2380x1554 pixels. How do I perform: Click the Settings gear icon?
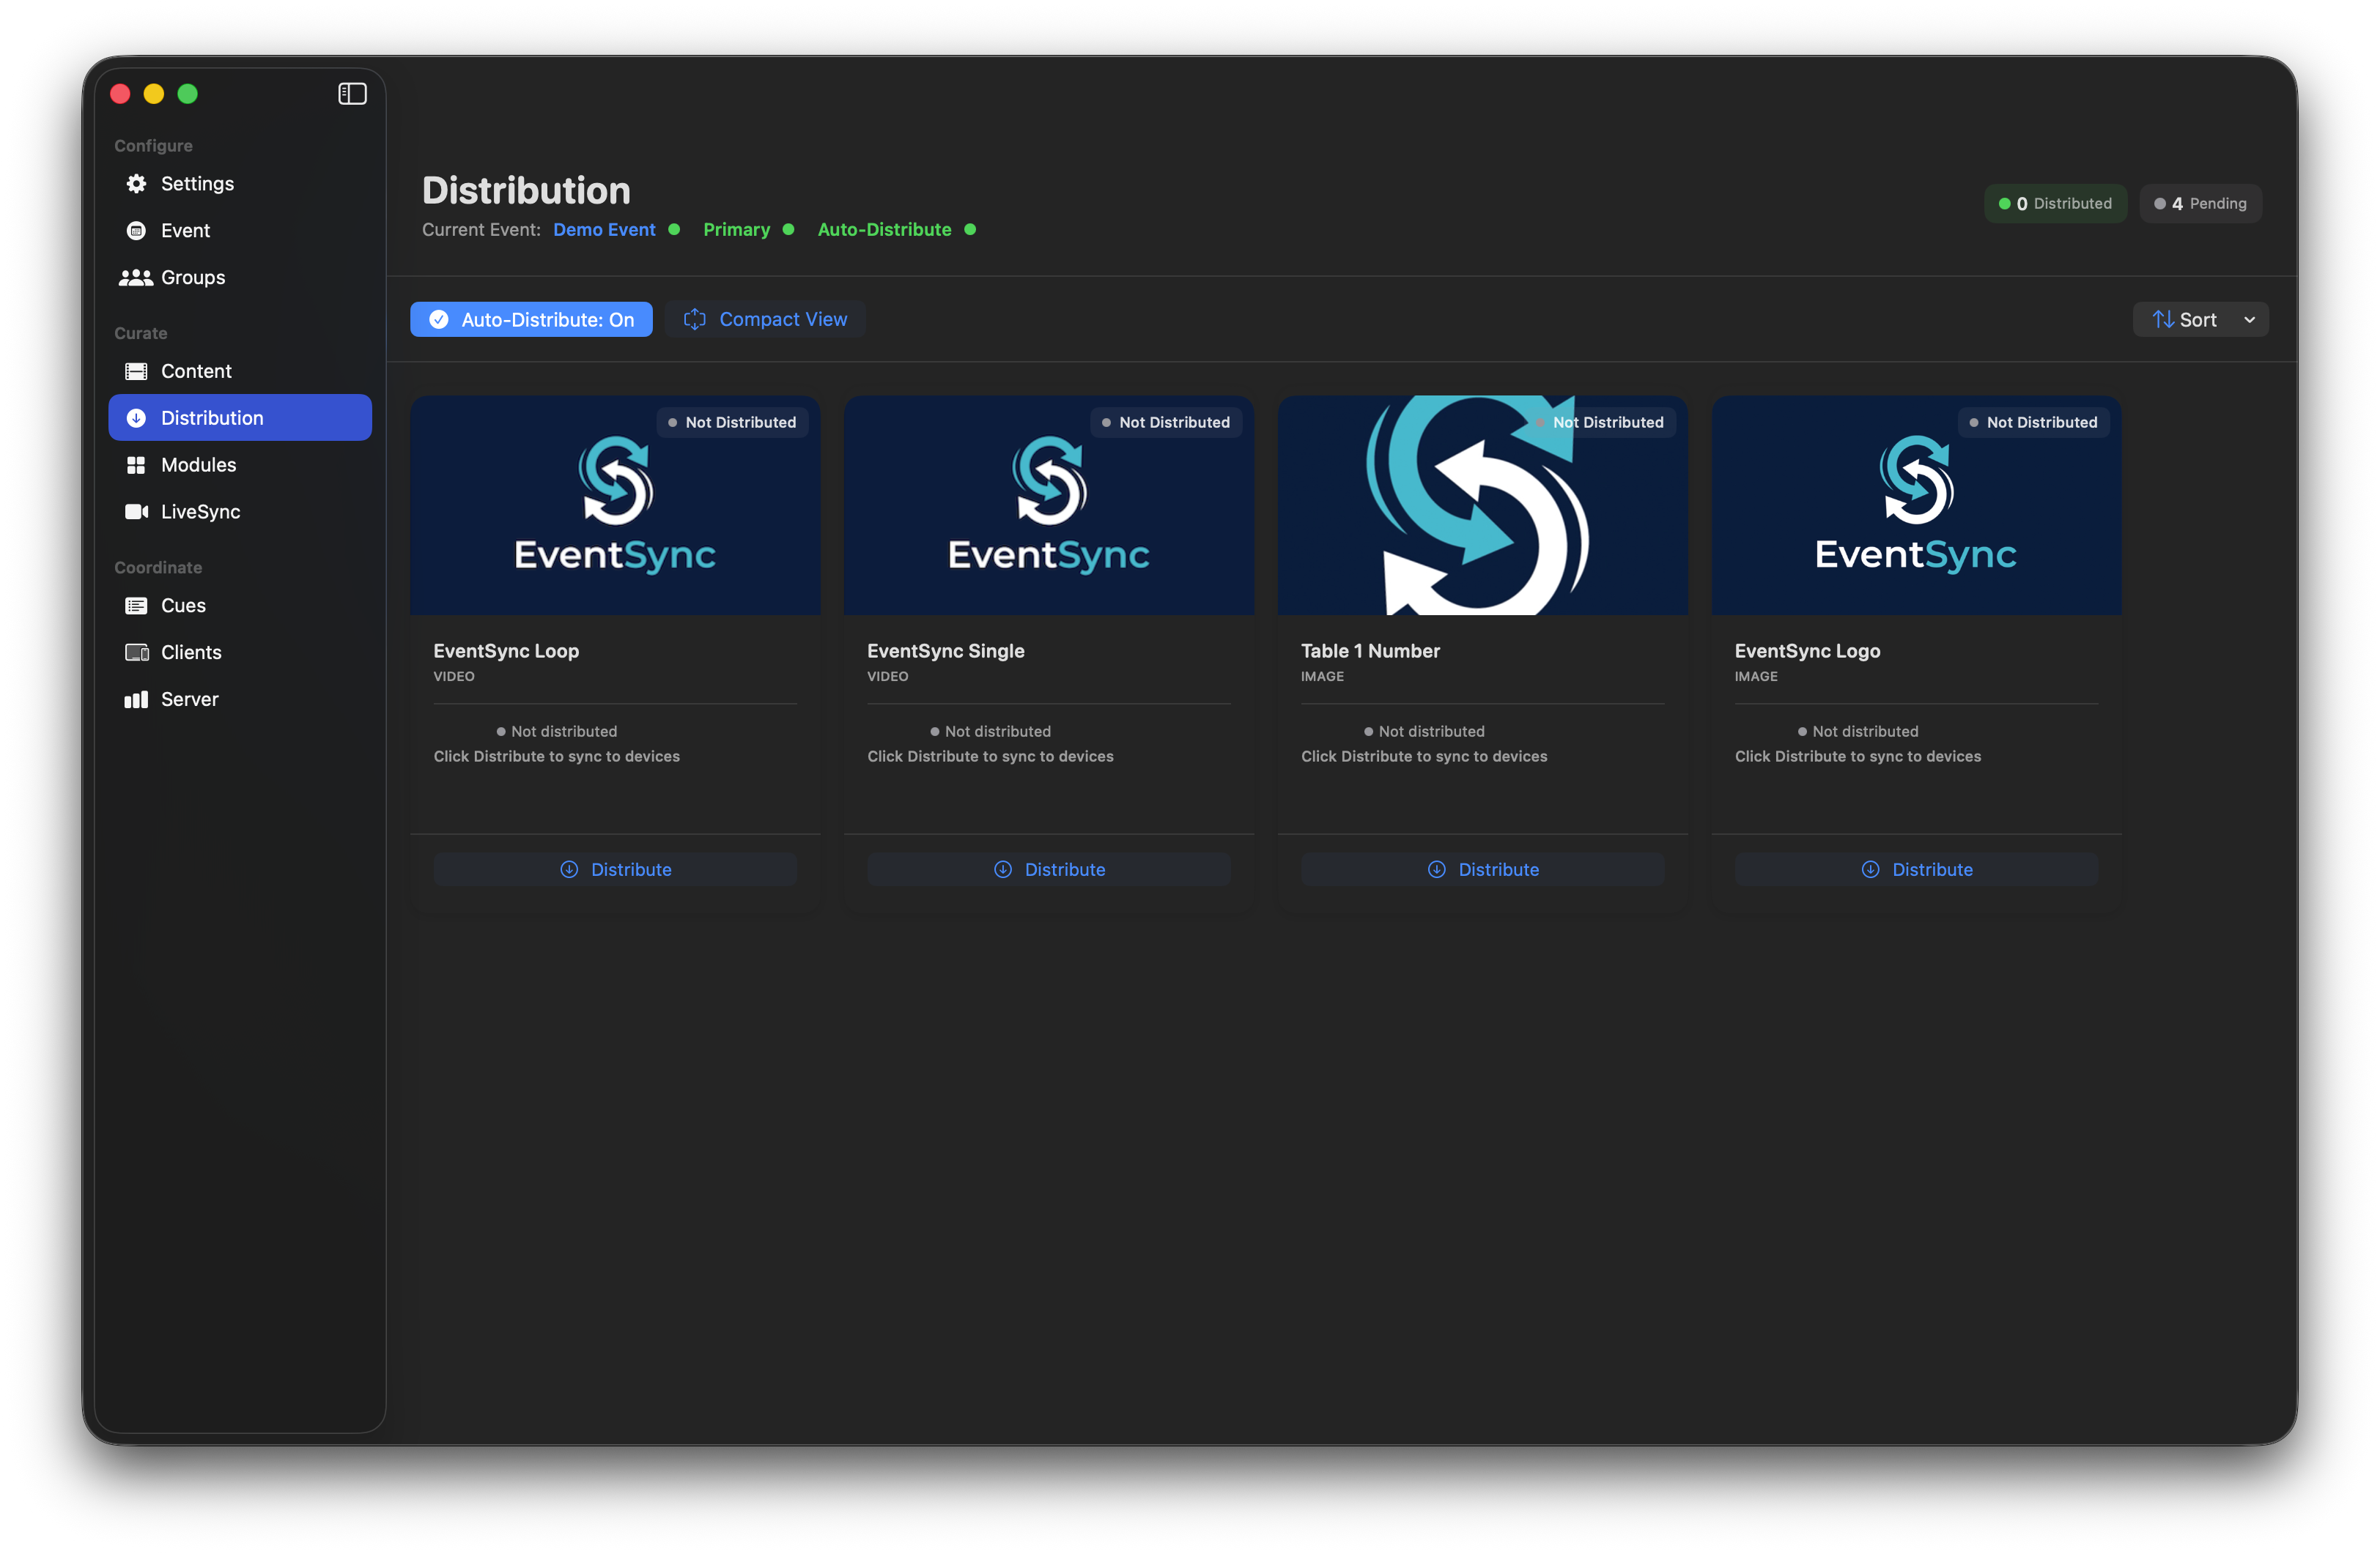point(136,184)
